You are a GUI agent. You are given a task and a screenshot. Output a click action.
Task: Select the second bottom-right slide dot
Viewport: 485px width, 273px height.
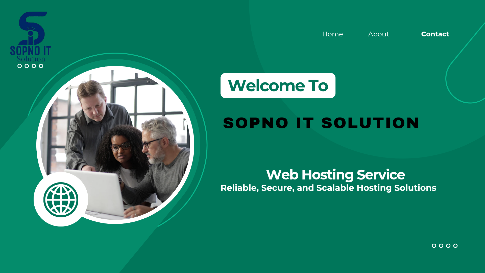pos(441,246)
